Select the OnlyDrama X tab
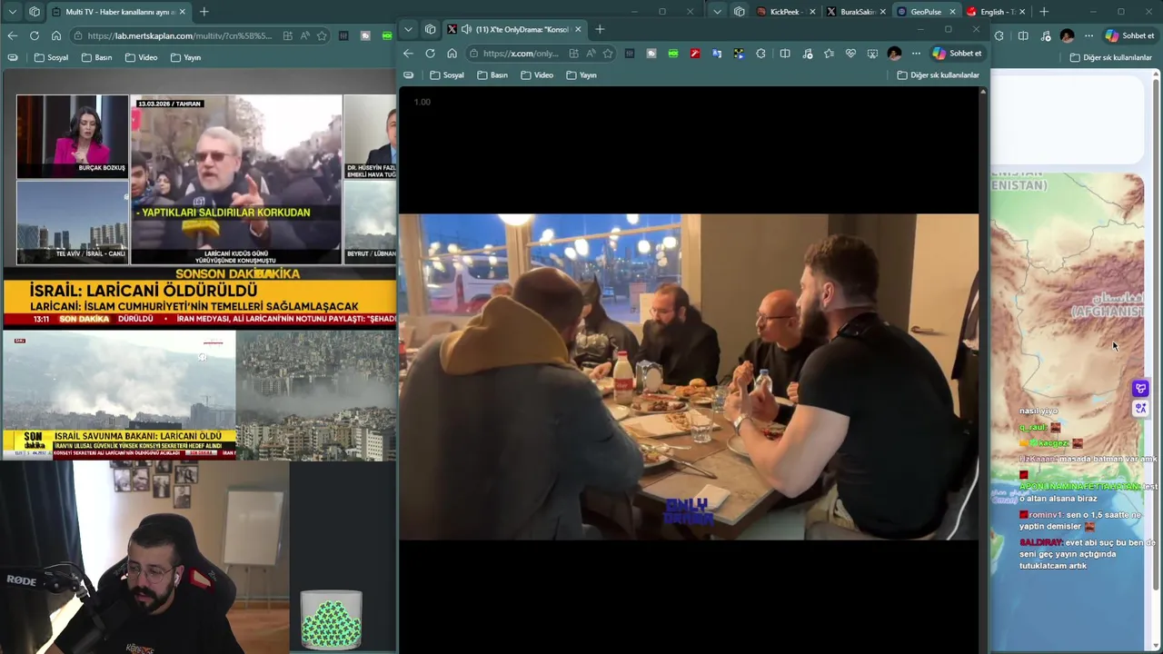 (515, 29)
